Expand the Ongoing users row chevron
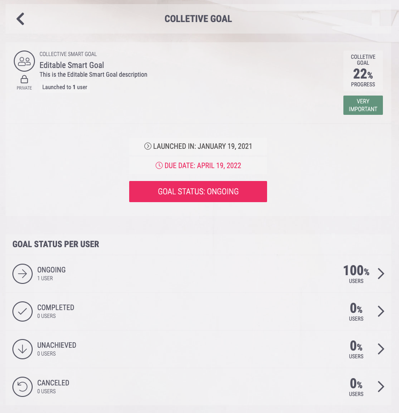This screenshot has width=399, height=413. [381, 274]
